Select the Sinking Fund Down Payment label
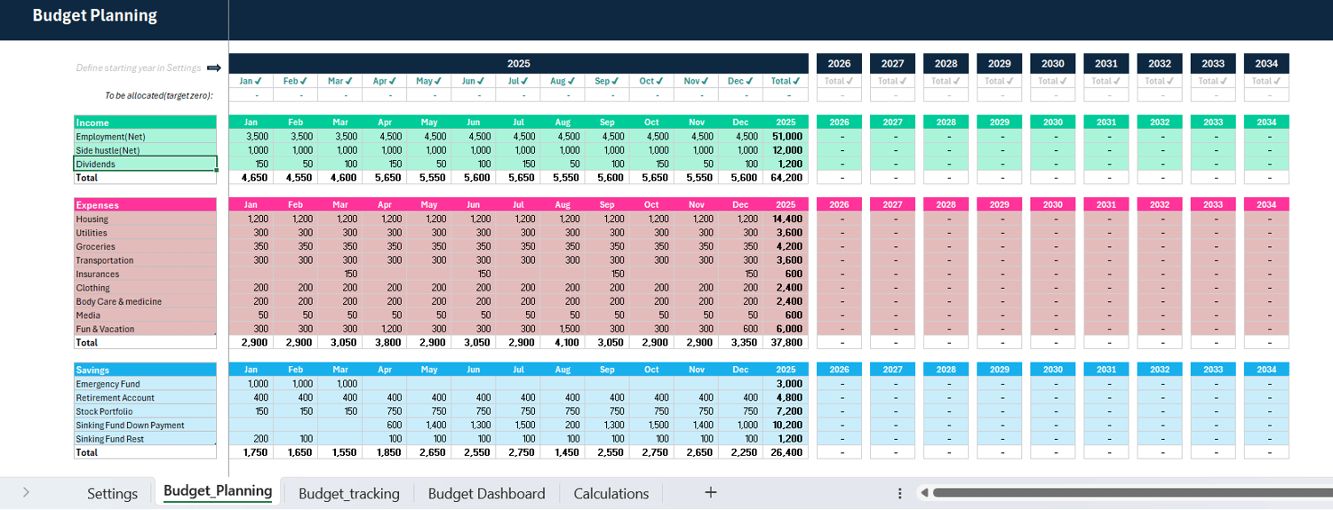 pyautogui.click(x=146, y=425)
